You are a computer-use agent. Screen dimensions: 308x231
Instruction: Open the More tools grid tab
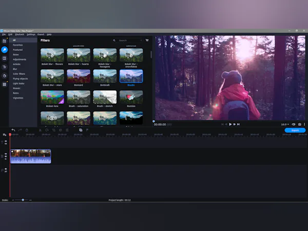[4, 84]
